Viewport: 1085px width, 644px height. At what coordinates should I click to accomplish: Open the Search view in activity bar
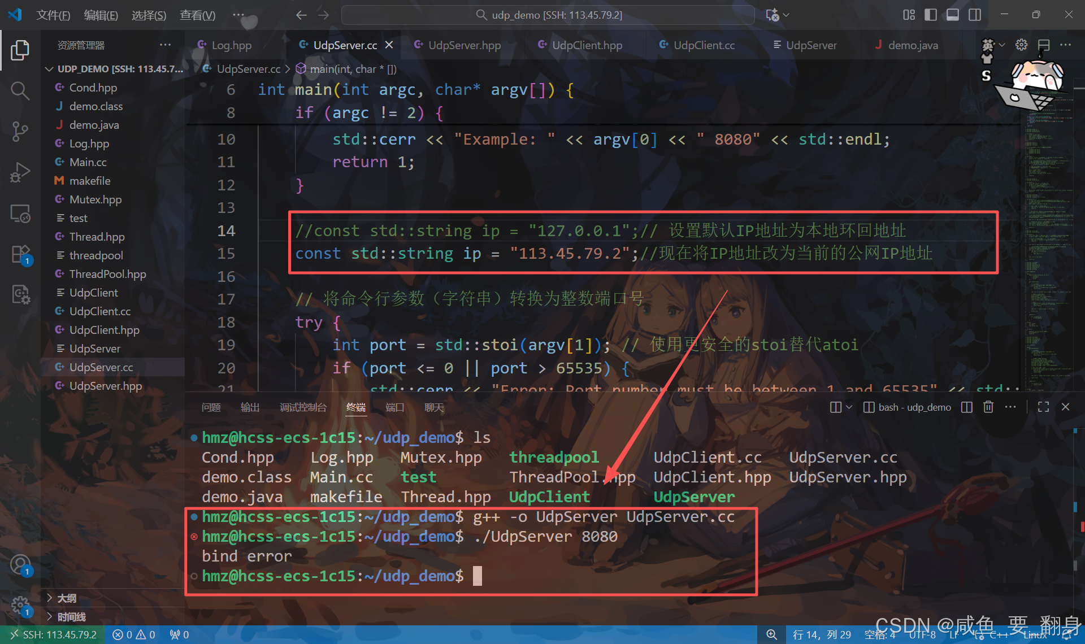[x=20, y=90]
